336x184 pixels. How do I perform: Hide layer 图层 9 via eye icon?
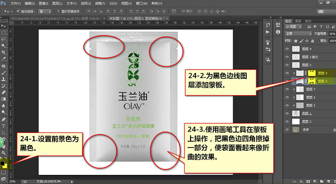pyautogui.click(x=287, y=73)
